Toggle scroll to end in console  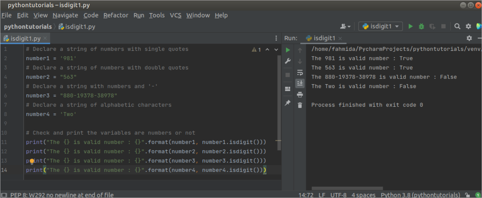[x=300, y=83]
